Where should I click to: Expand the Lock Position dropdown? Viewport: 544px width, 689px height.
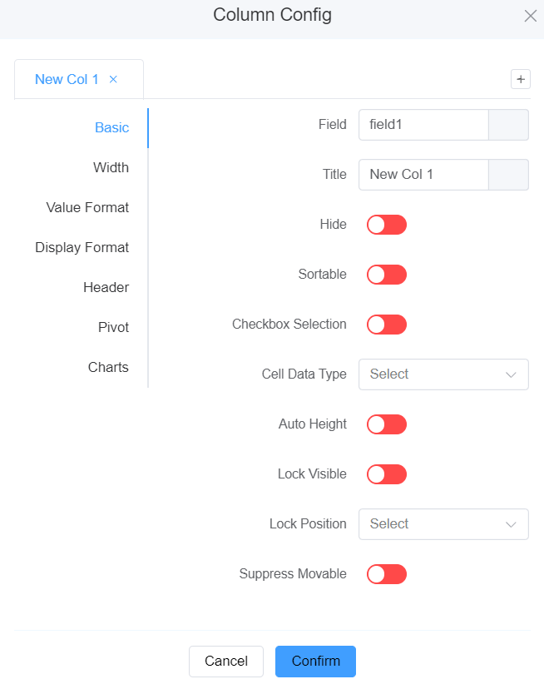(x=443, y=524)
